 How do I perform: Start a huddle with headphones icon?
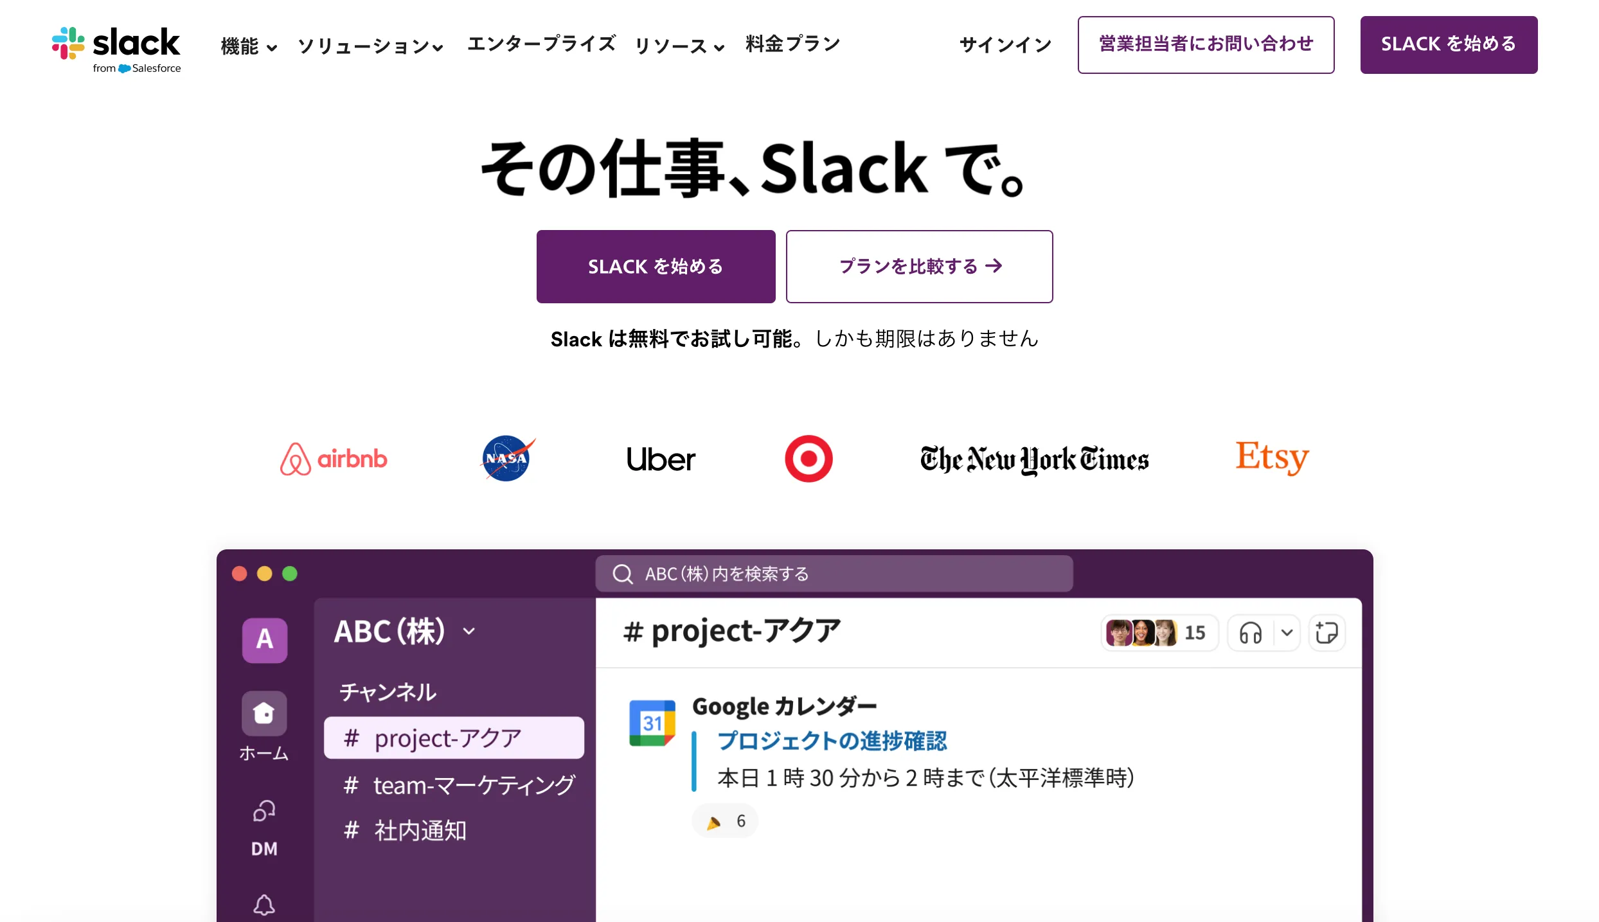[1250, 633]
